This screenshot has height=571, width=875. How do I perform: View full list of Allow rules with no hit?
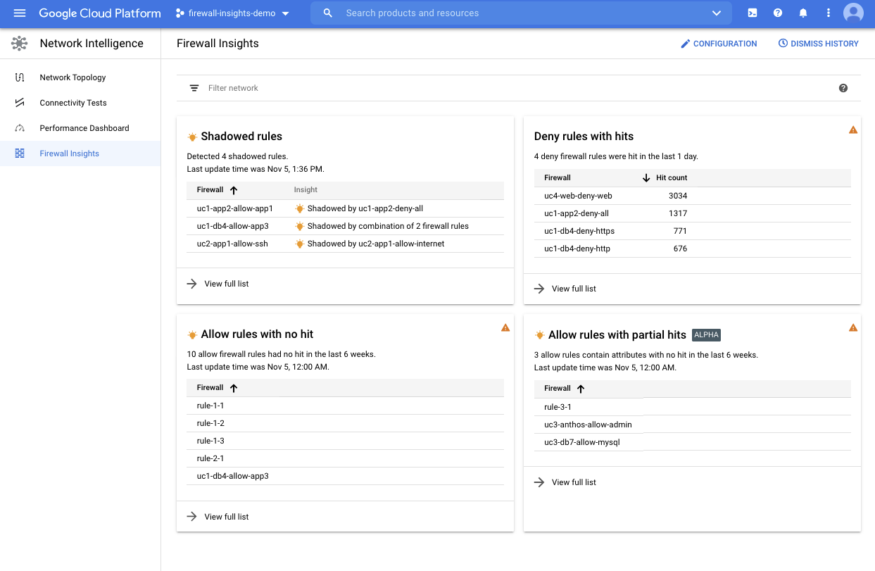pyautogui.click(x=218, y=517)
